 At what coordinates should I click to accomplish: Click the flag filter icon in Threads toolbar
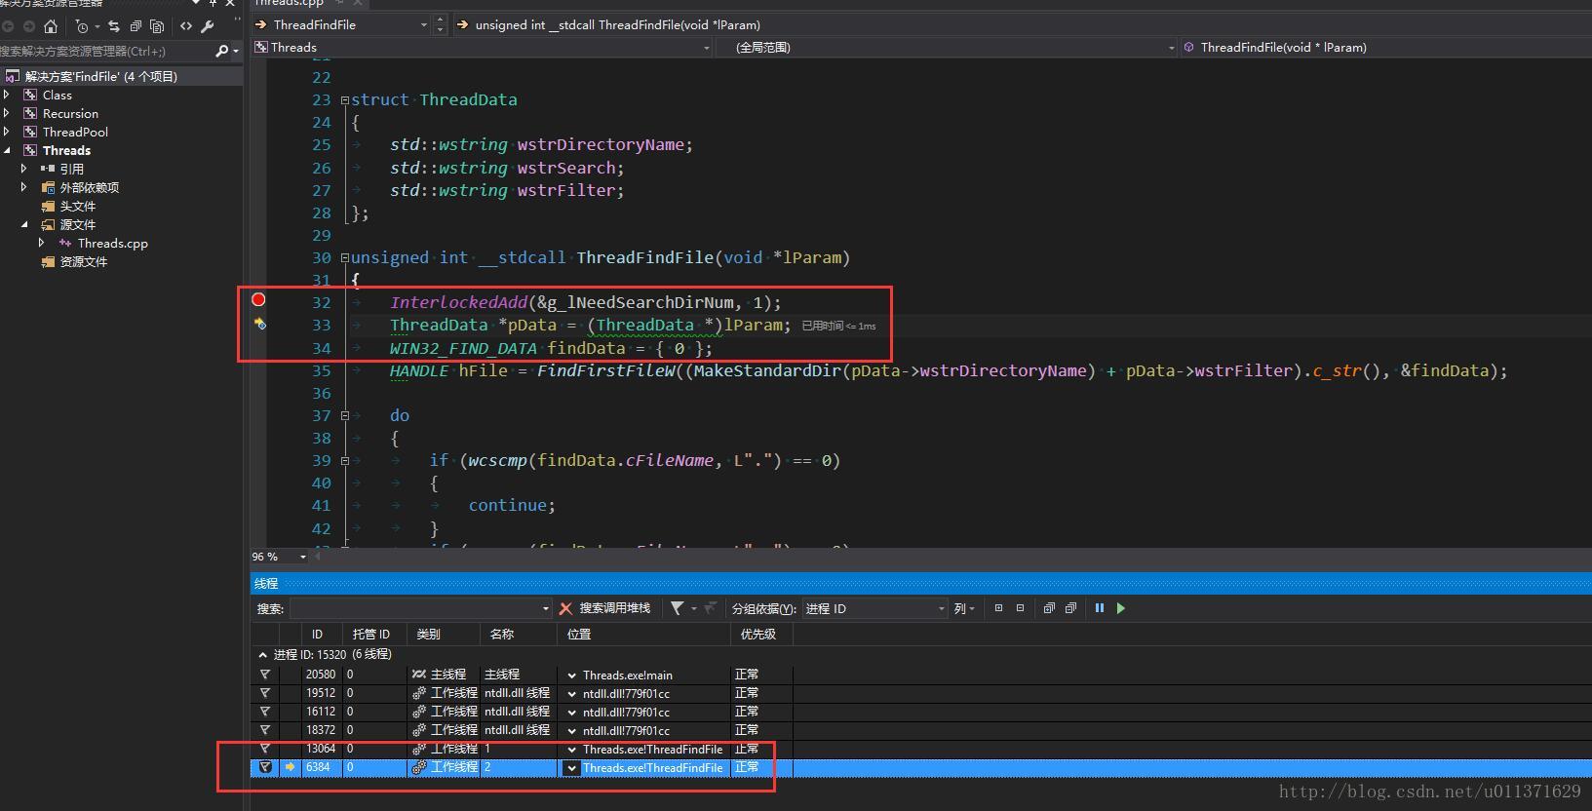coord(677,608)
